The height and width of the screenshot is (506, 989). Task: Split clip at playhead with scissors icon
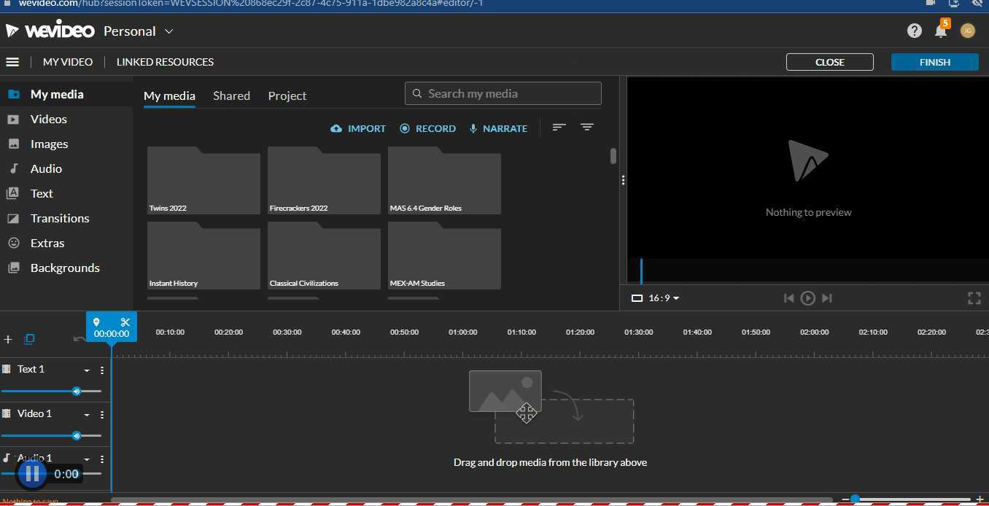[x=125, y=322]
